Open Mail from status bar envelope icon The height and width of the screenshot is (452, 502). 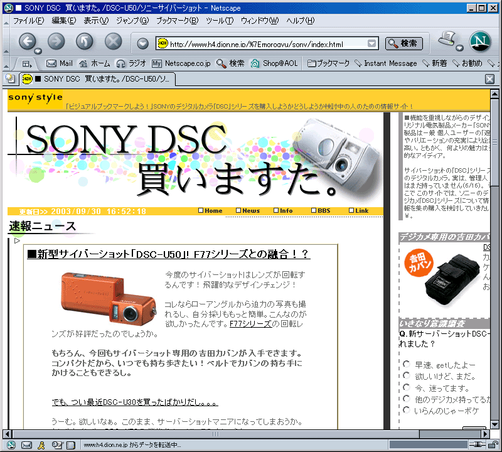coord(26,445)
